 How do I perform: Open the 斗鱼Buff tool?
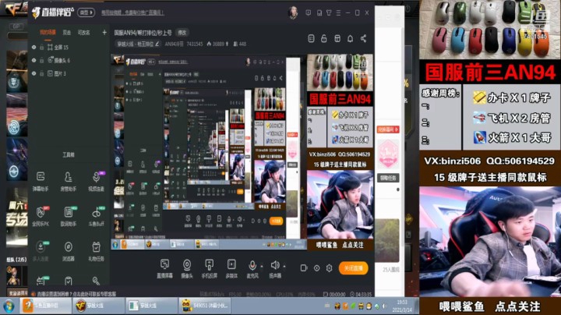point(96,216)
